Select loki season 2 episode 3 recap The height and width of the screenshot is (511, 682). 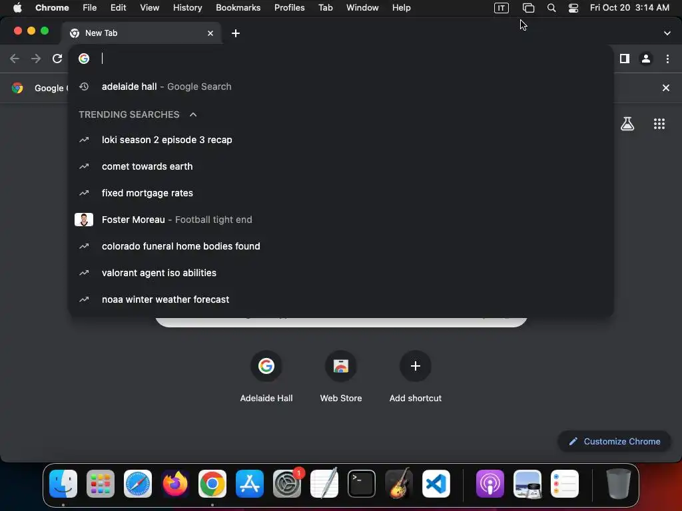point(340,140)
